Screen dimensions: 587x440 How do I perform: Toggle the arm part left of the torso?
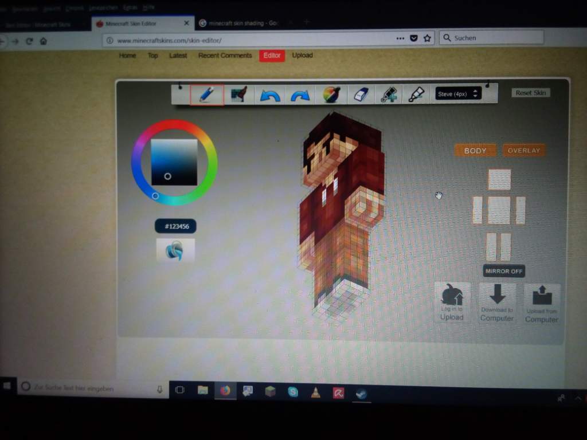(478, 210)
